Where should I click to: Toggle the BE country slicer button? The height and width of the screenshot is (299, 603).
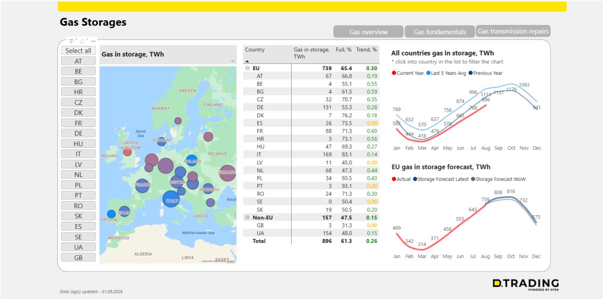point(78,71)
